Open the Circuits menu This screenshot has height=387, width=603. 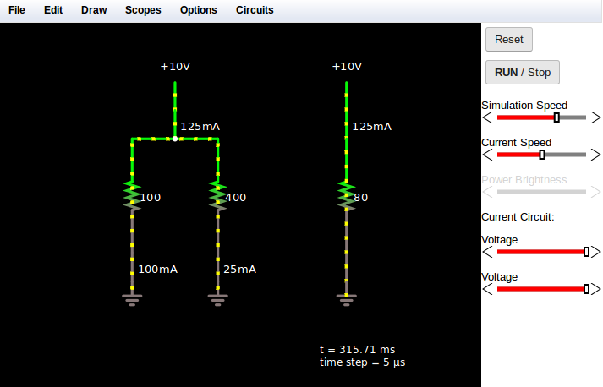(255, 10)
